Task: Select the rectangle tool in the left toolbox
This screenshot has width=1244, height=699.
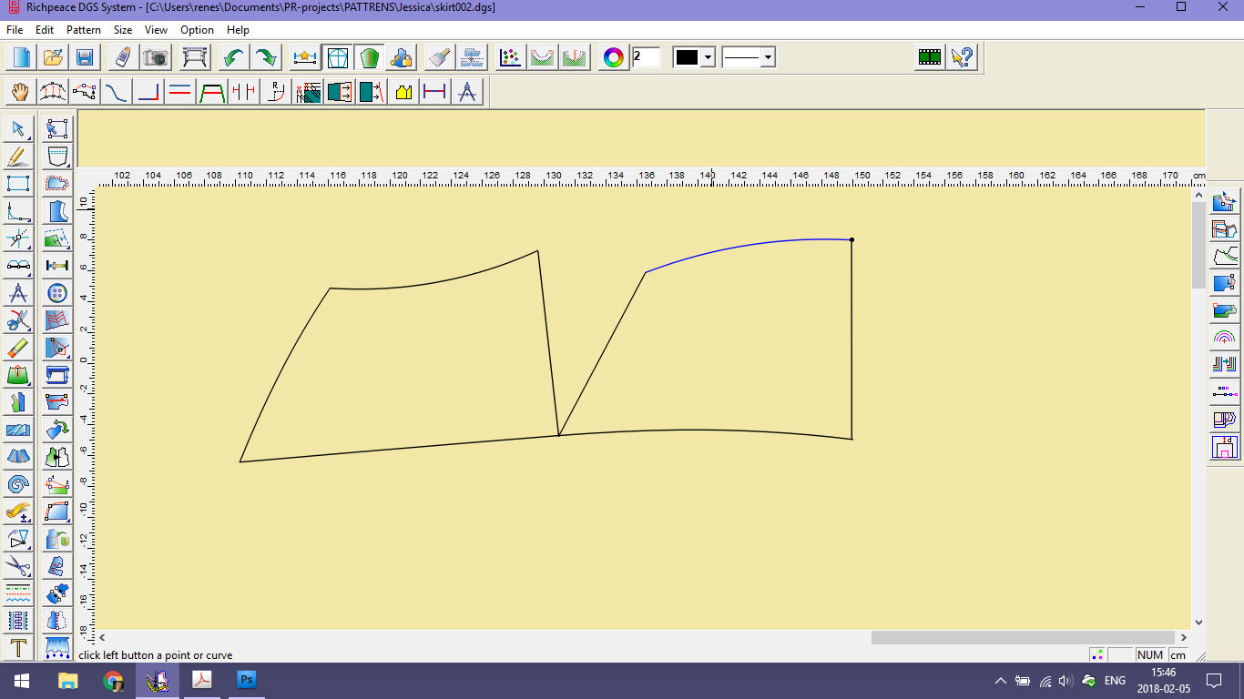Action: 18,183
